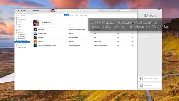
Task: Click album 'The Life of Pablo'
Action: point(98,42)
